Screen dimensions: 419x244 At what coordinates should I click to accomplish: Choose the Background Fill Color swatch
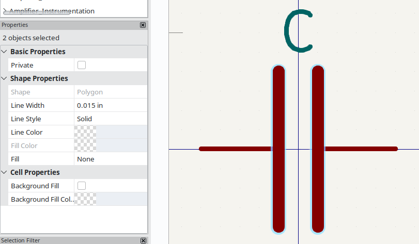pyautogui.click(x=85, y=199)
